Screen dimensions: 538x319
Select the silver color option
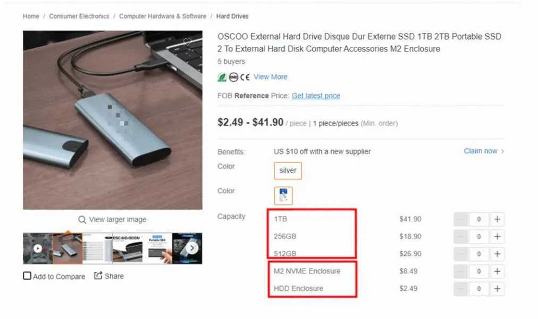(x=288, y=171)
